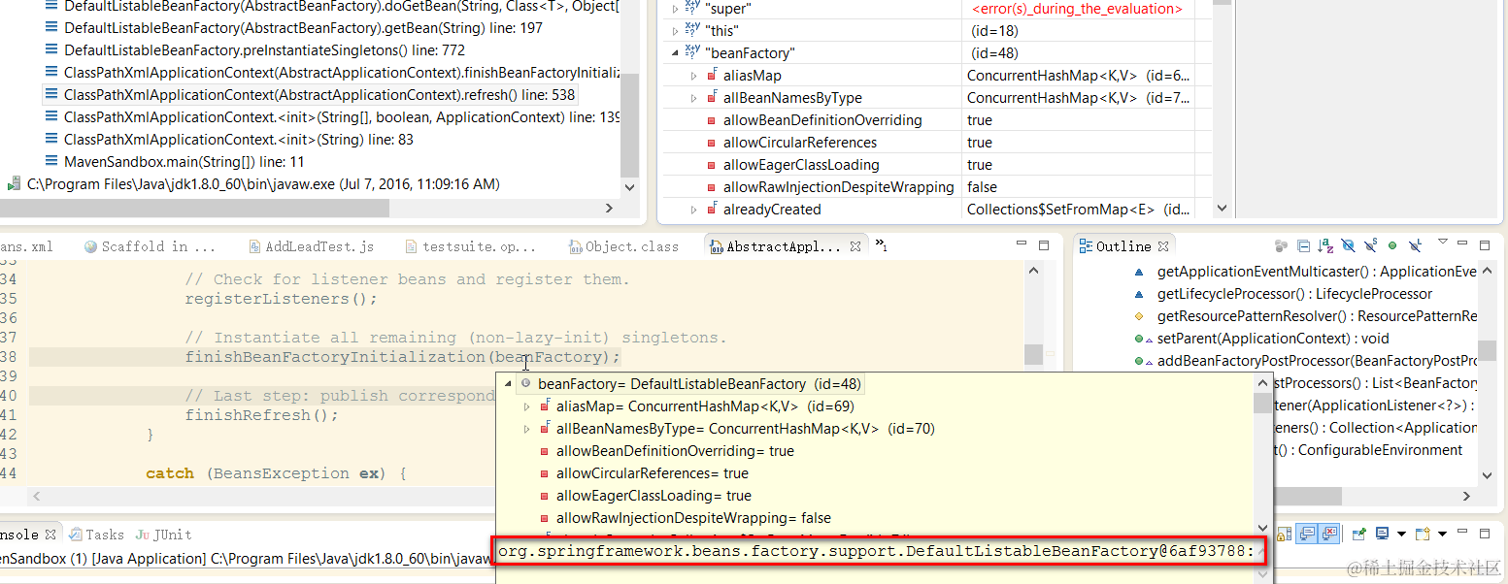
Task: Toggle alphabetical sort in Outline view
Action: pos(1325,245)
